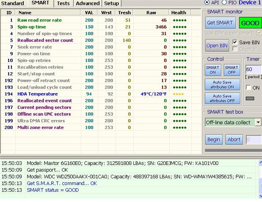Click the green GOOD status indicator

pos(250,23)
